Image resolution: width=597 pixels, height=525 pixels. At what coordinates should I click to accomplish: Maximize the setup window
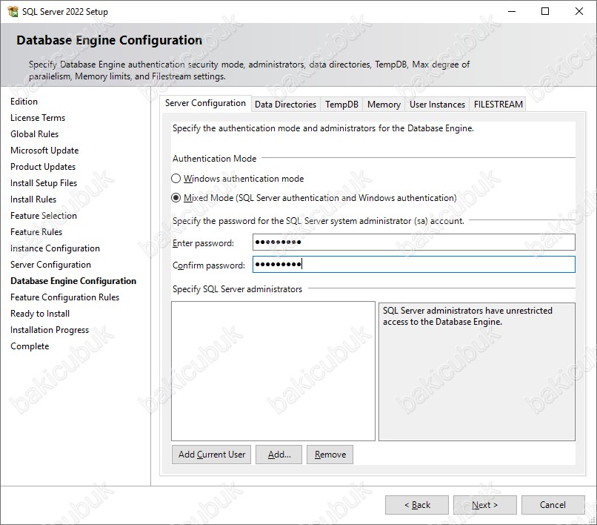click(545, 11)
